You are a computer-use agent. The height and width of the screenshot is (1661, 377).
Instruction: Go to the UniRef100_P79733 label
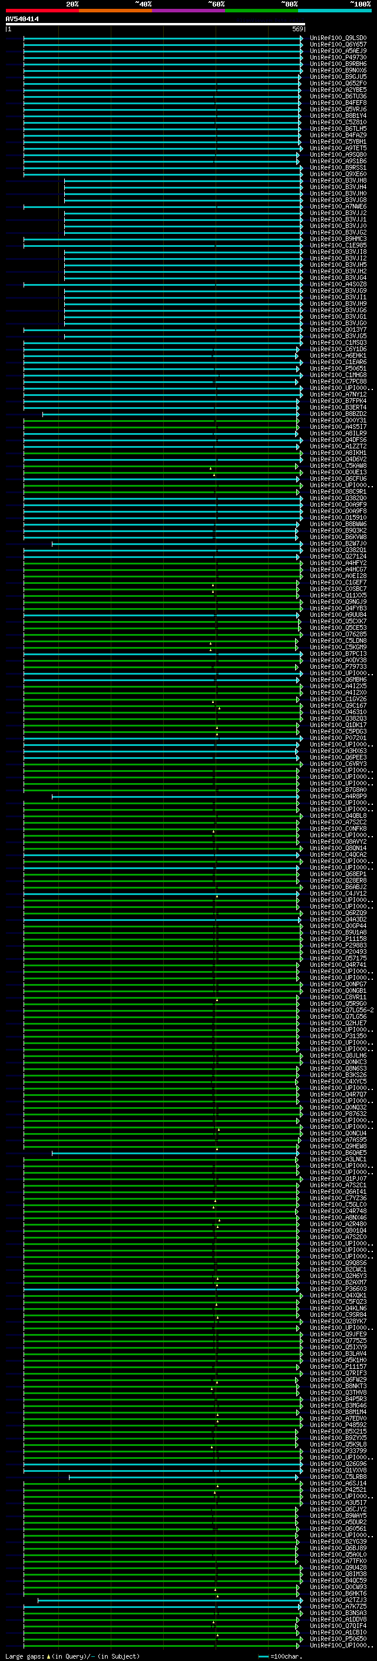(x=338, y=667)
